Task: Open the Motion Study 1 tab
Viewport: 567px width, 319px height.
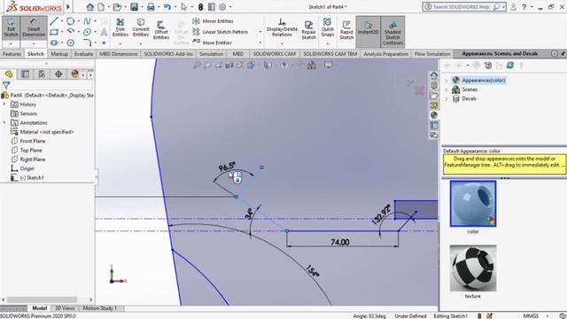Action: click(x=100, y=308)
